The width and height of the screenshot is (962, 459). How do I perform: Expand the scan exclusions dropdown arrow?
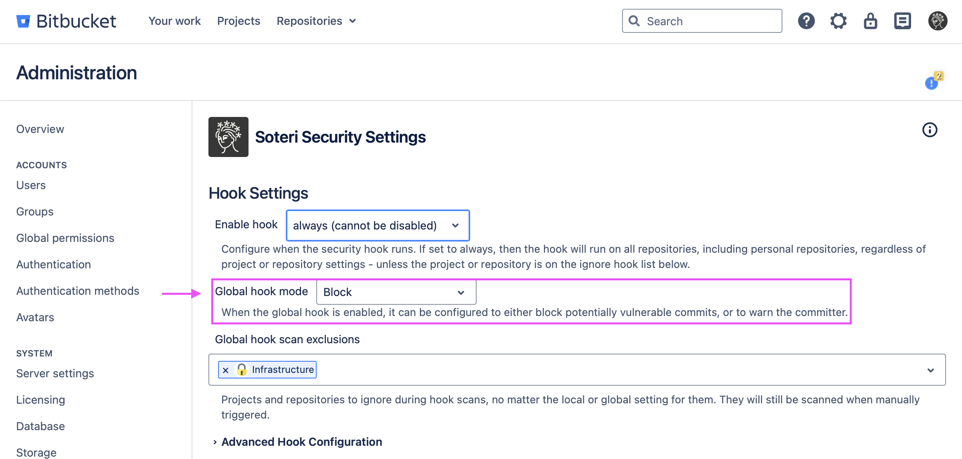(x=931, y=370)
